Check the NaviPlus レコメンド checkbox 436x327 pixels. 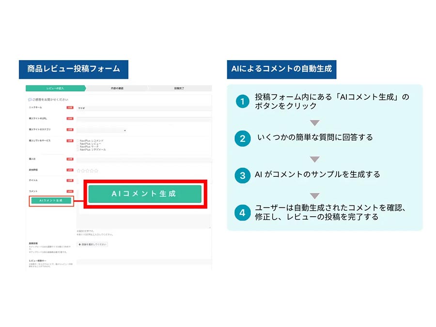[78, 140]
